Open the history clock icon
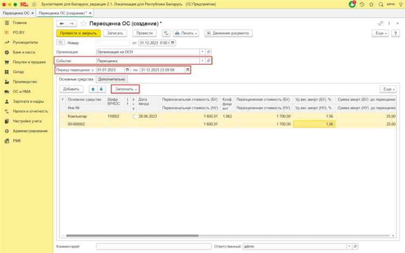This screenshot has width=405, height=253. point(361,4)
